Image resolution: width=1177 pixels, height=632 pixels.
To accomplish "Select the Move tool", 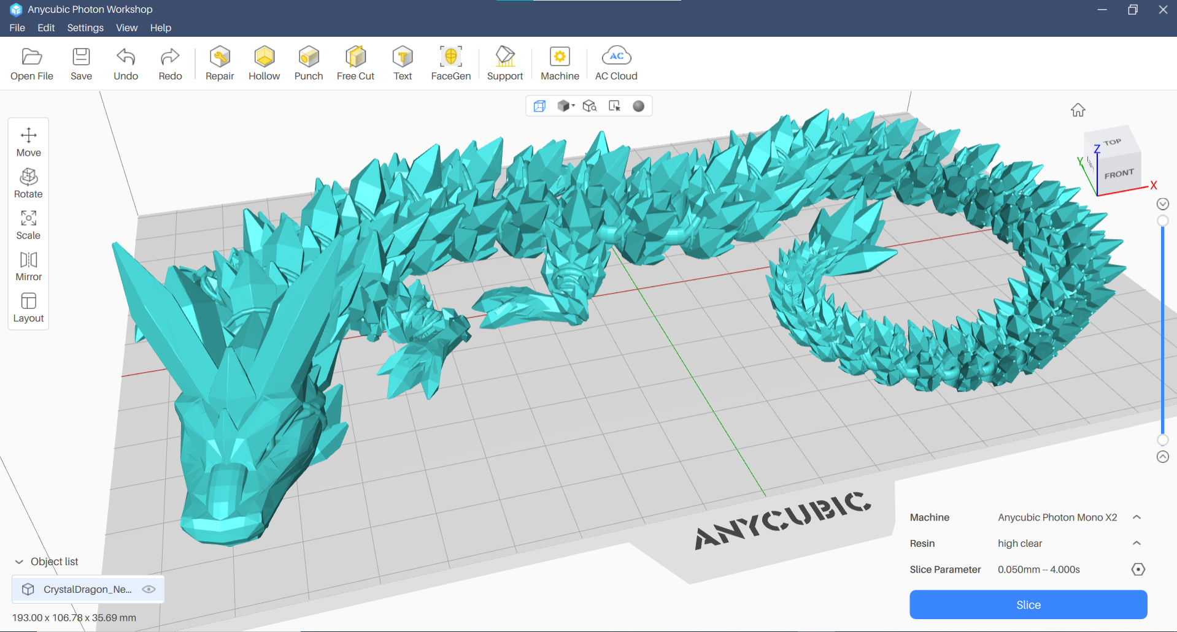I will tap(29, 142).
